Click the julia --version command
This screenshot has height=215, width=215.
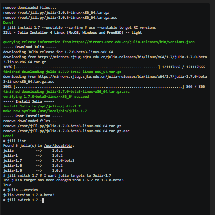tap(21, 190)
